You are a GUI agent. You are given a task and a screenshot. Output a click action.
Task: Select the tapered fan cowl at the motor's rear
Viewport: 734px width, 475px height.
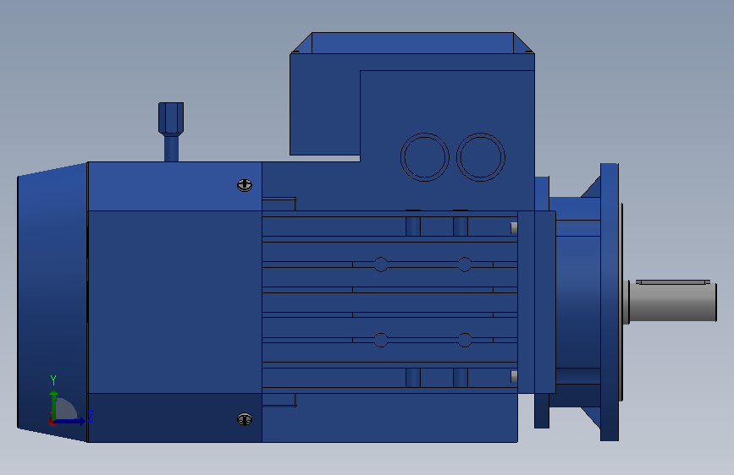52,302
